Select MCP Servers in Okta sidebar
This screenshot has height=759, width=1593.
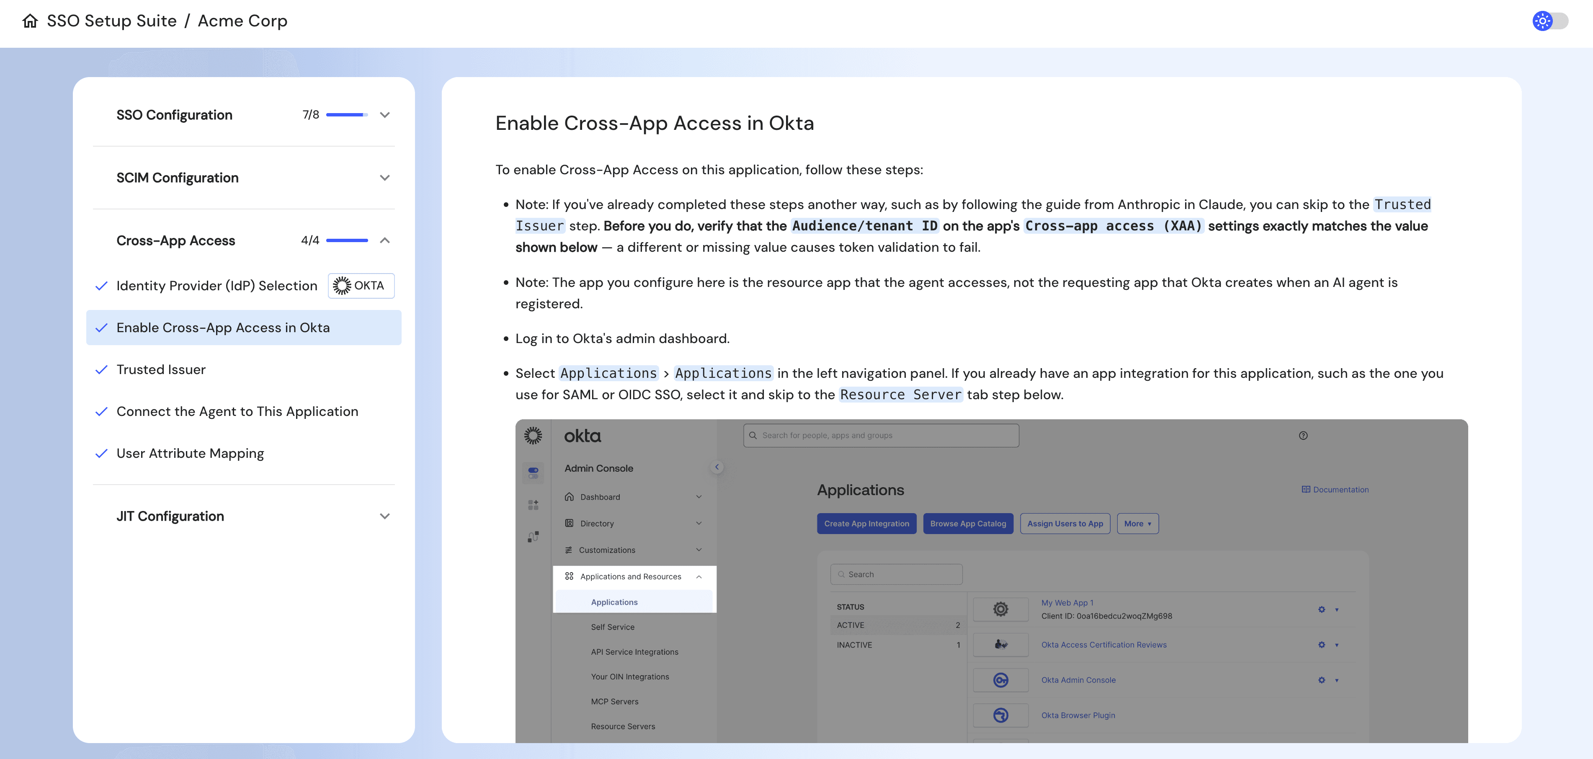[615, 702]
